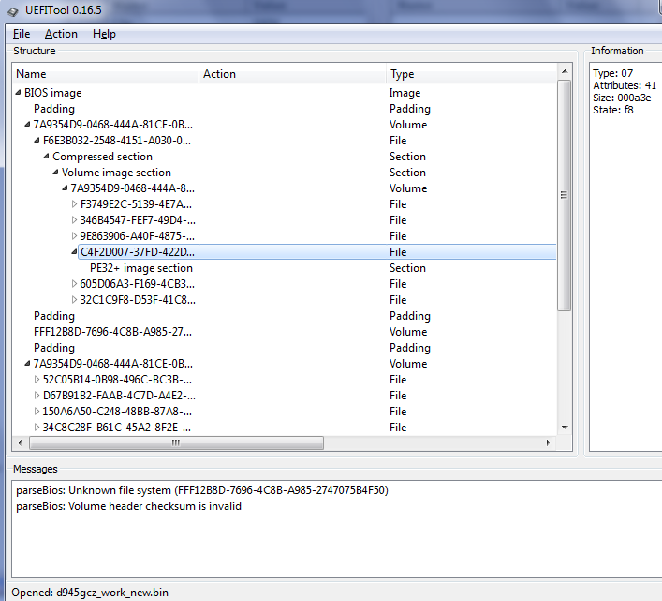Click the horizontal scrollbar right arrow
This screenshot has width=662, height=601.
tap(548, 443)
